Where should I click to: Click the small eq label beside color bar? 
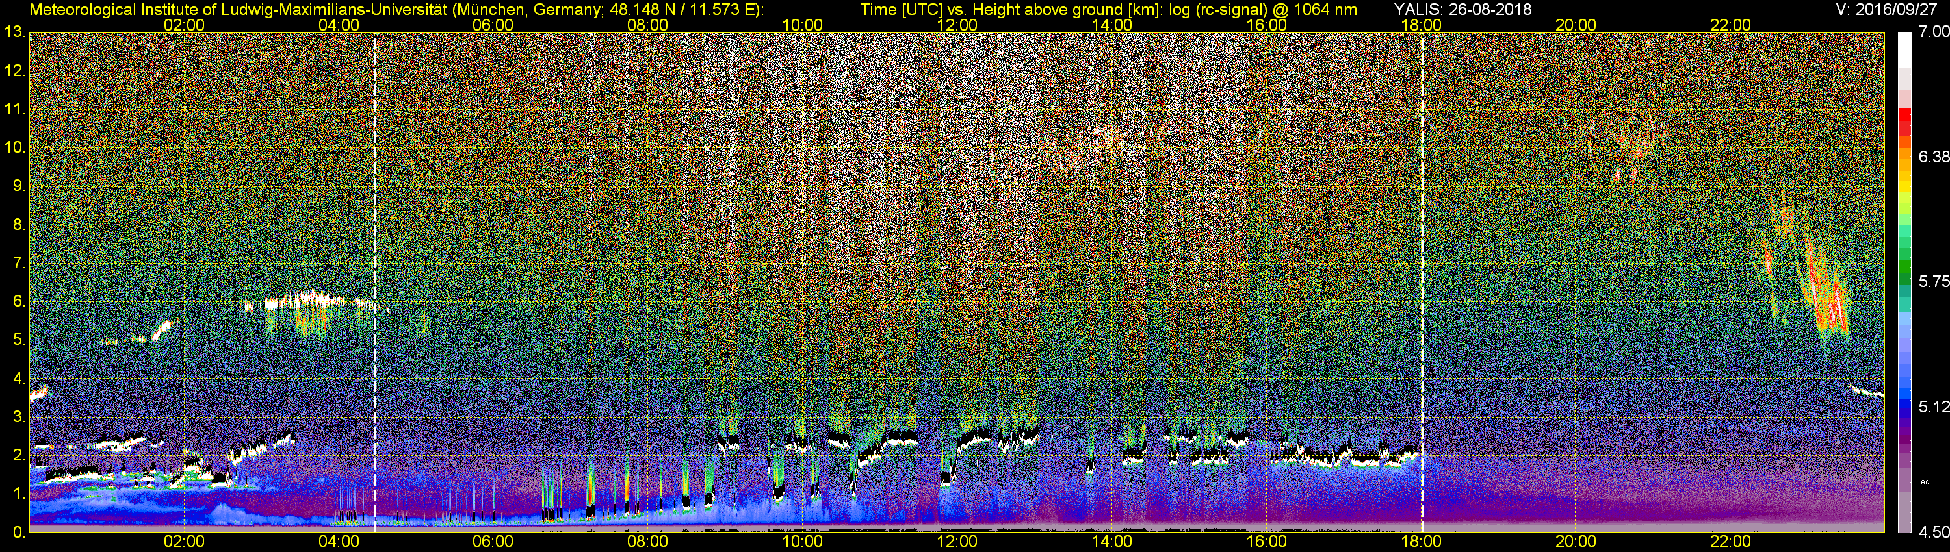click(x=1926, y=482)
